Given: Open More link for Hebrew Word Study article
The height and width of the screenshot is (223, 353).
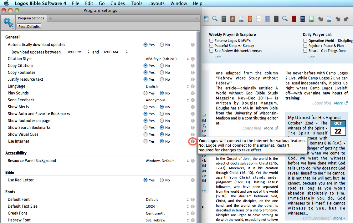Looking at the screenshot, I should (271, 128).
